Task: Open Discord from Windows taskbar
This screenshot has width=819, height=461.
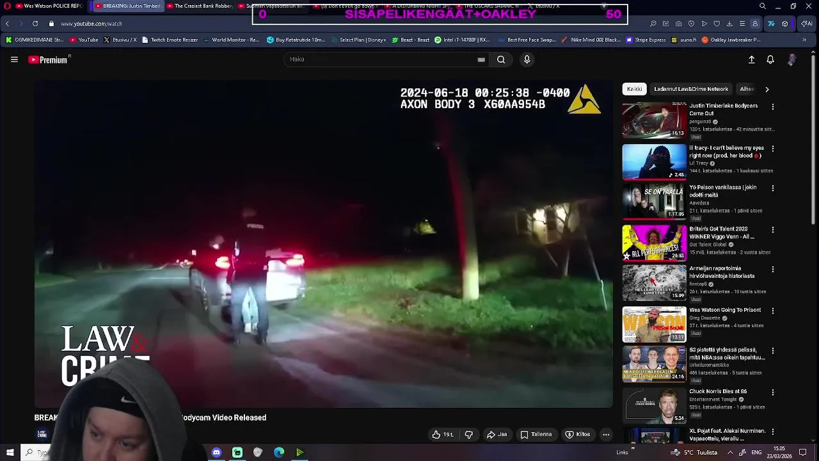Action: (x=216, y=453)
